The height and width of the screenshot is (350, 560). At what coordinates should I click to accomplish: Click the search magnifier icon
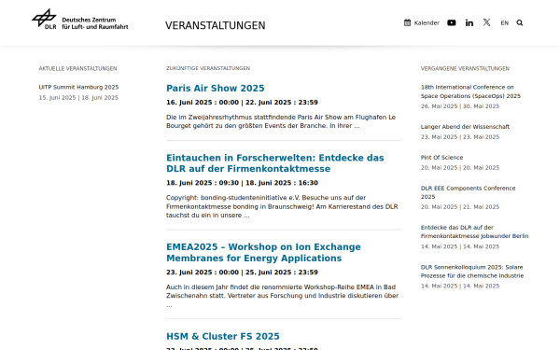pyautogui.click(x=520, y=22)
